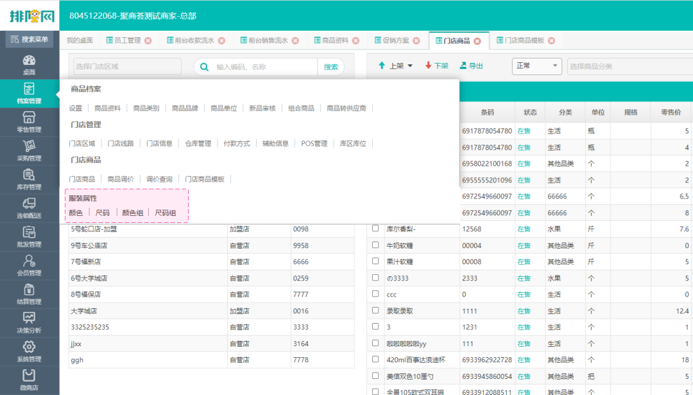Click the 搜索 search button
This screenshot has width=693, height=395.
[x=330, y=67]
